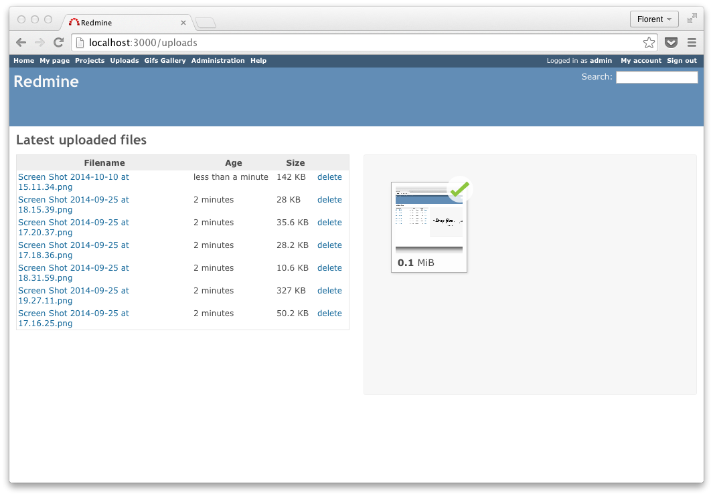Image resolution: width=713 pixels, height=496 pixels.
Task: Click the browser forward arrow
Action: click(x=40, y=42)
